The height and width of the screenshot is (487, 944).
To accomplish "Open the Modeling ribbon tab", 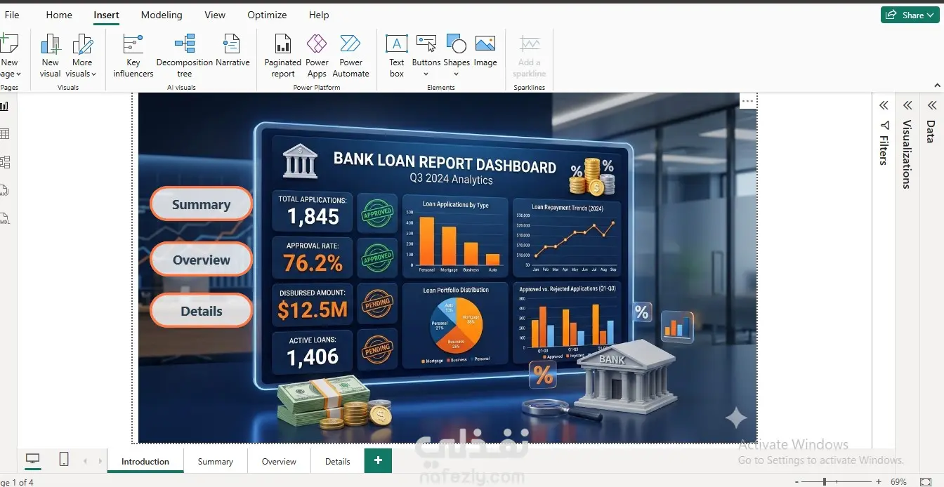I will (162, 15).
